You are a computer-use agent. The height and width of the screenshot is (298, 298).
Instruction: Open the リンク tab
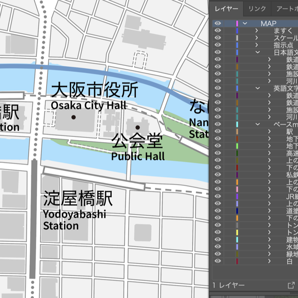click(257, 9)
